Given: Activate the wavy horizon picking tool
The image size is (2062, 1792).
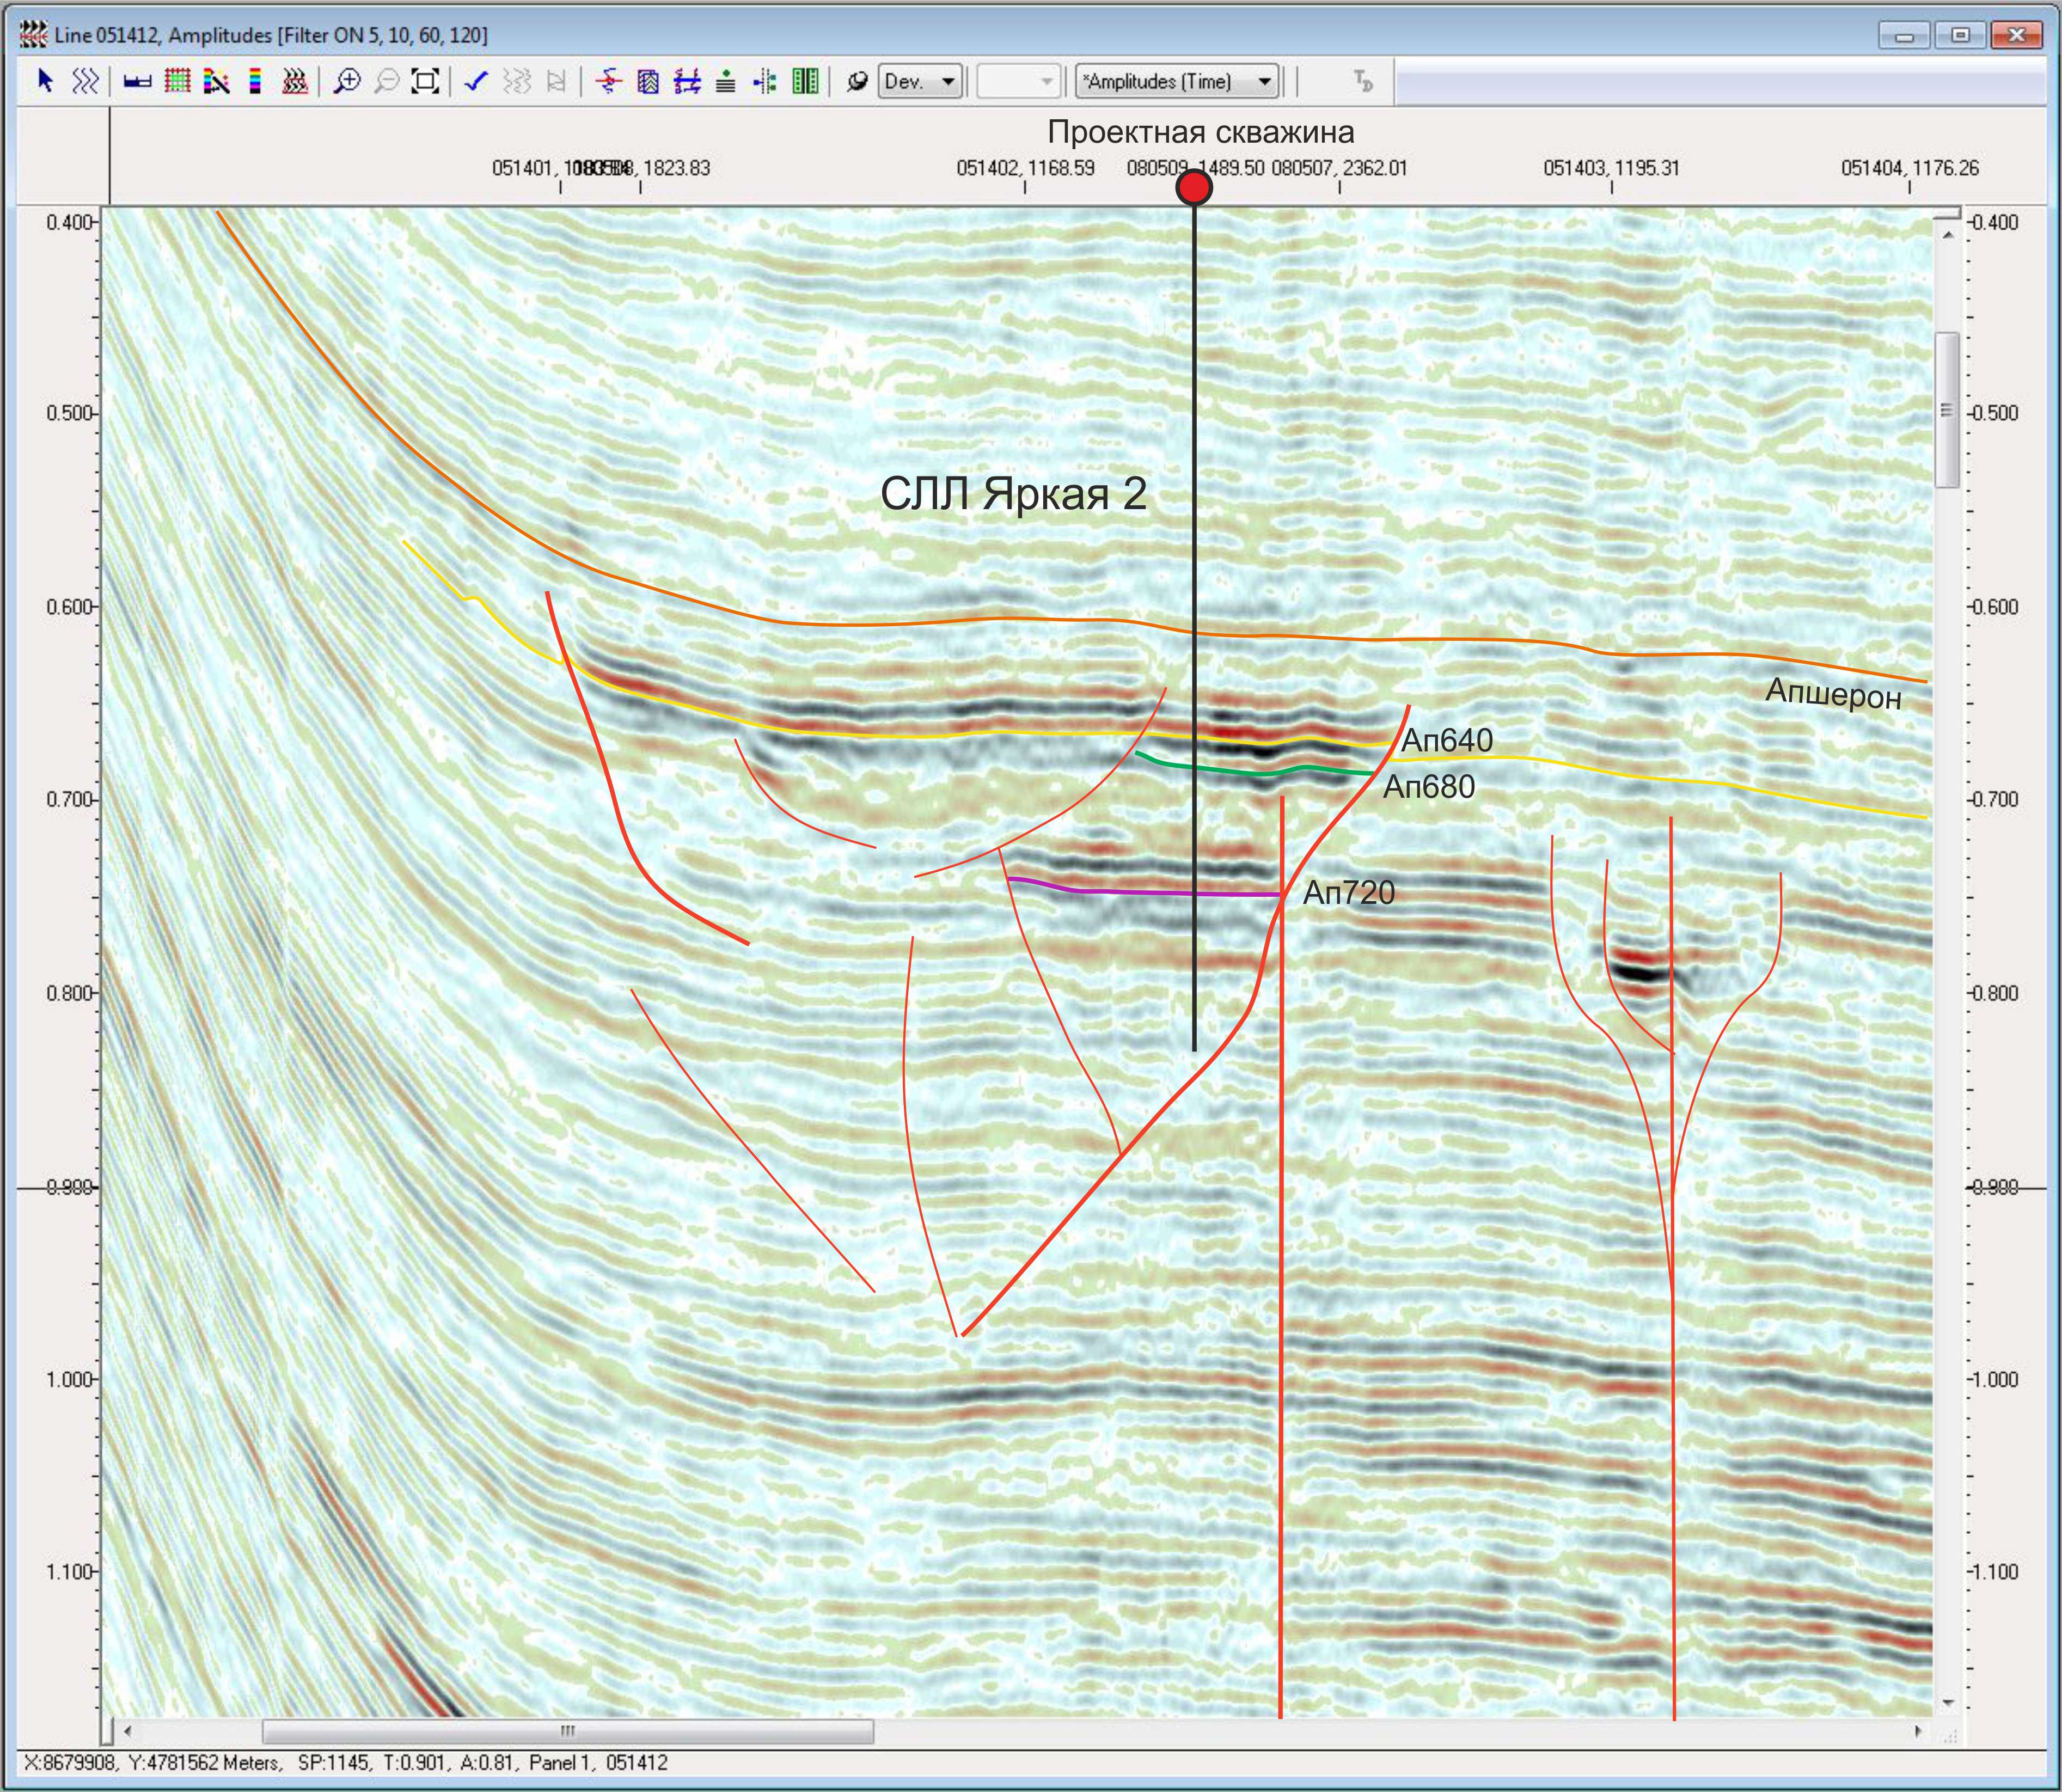Looking at the screenshot, I should 85,81.
